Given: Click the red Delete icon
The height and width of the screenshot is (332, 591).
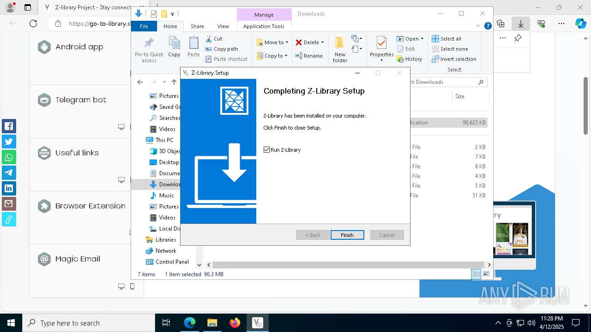Looking at the screenshot, I should tap(299, 42).
